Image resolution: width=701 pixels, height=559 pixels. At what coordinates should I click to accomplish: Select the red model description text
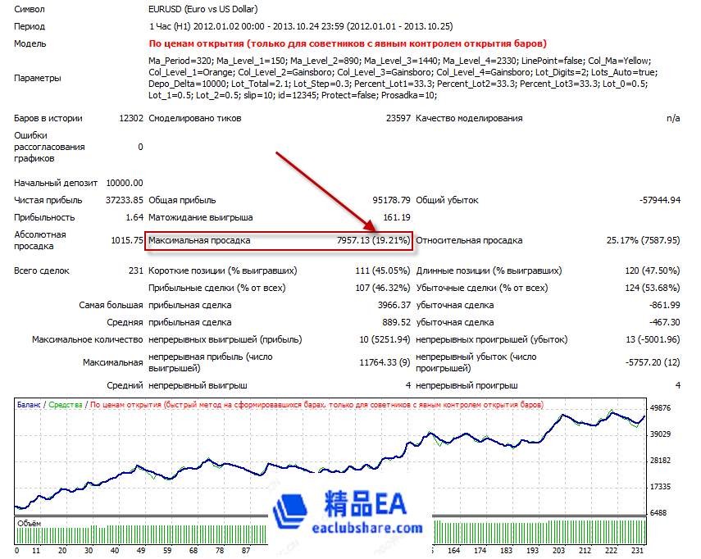[348, 43]
